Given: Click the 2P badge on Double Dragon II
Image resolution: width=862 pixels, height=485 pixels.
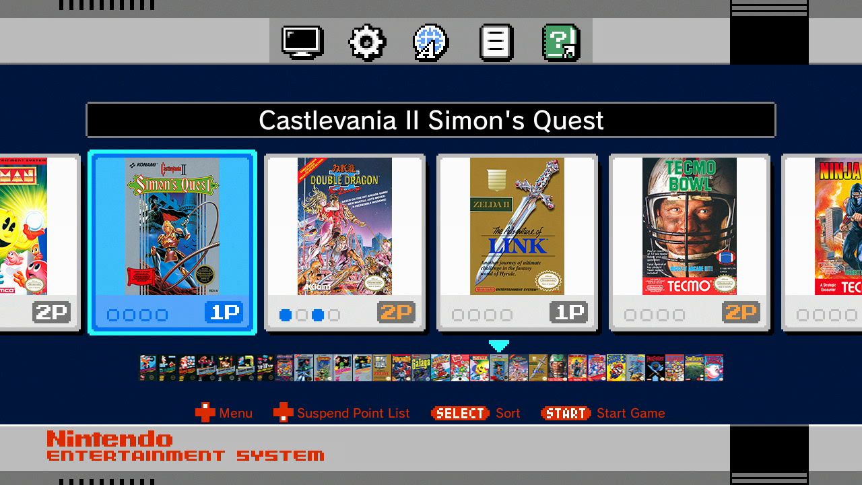Looking at the screenshot, I should click(397, 313).
